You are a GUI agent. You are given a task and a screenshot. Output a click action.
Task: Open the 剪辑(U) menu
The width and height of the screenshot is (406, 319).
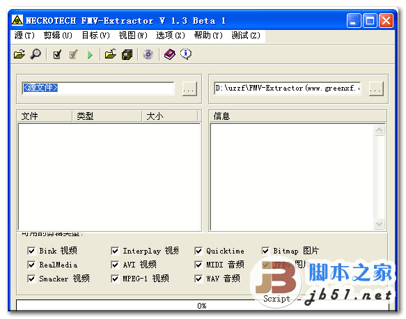58,36
